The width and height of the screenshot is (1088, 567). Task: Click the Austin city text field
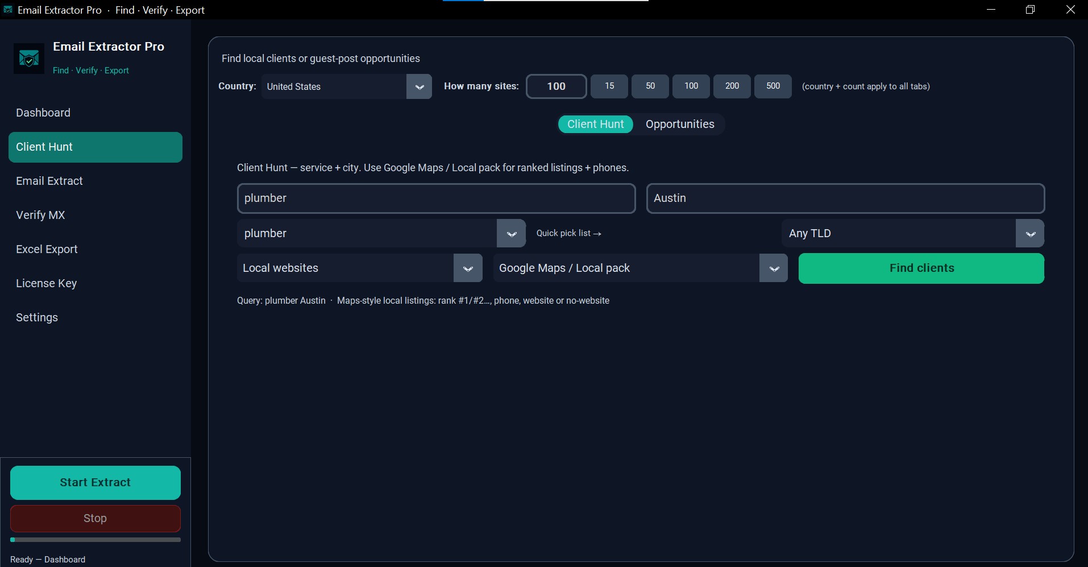pyautogui.click(x=846, y=198)
